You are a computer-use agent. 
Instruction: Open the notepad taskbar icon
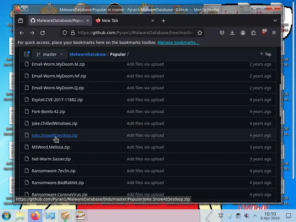pyautogui.click(x=80, y=216)
